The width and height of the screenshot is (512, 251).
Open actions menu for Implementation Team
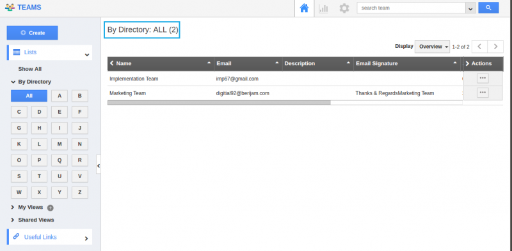pos(483,79)
